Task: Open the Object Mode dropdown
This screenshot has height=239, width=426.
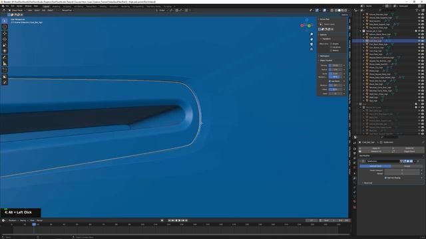Action: pos(17,11)
